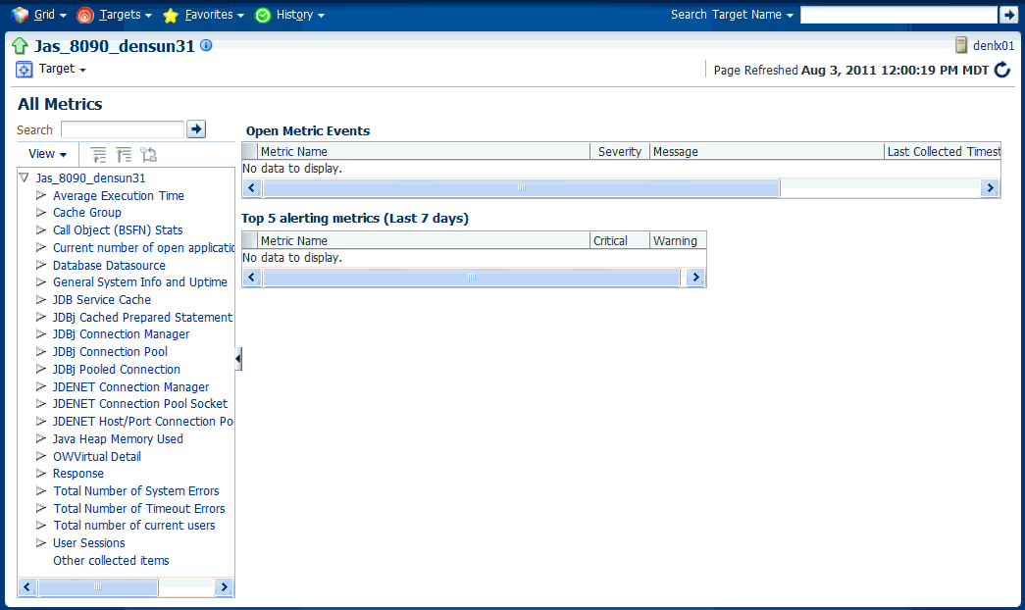
Task: Select Total number of current users item
Action: 134,525
